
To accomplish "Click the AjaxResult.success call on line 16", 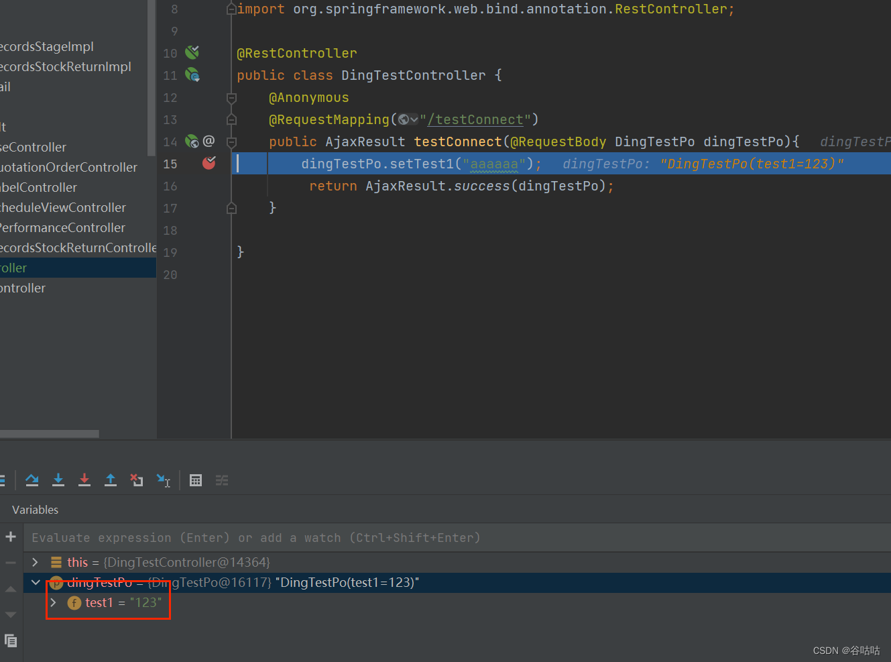I will (x=438, y=186).
